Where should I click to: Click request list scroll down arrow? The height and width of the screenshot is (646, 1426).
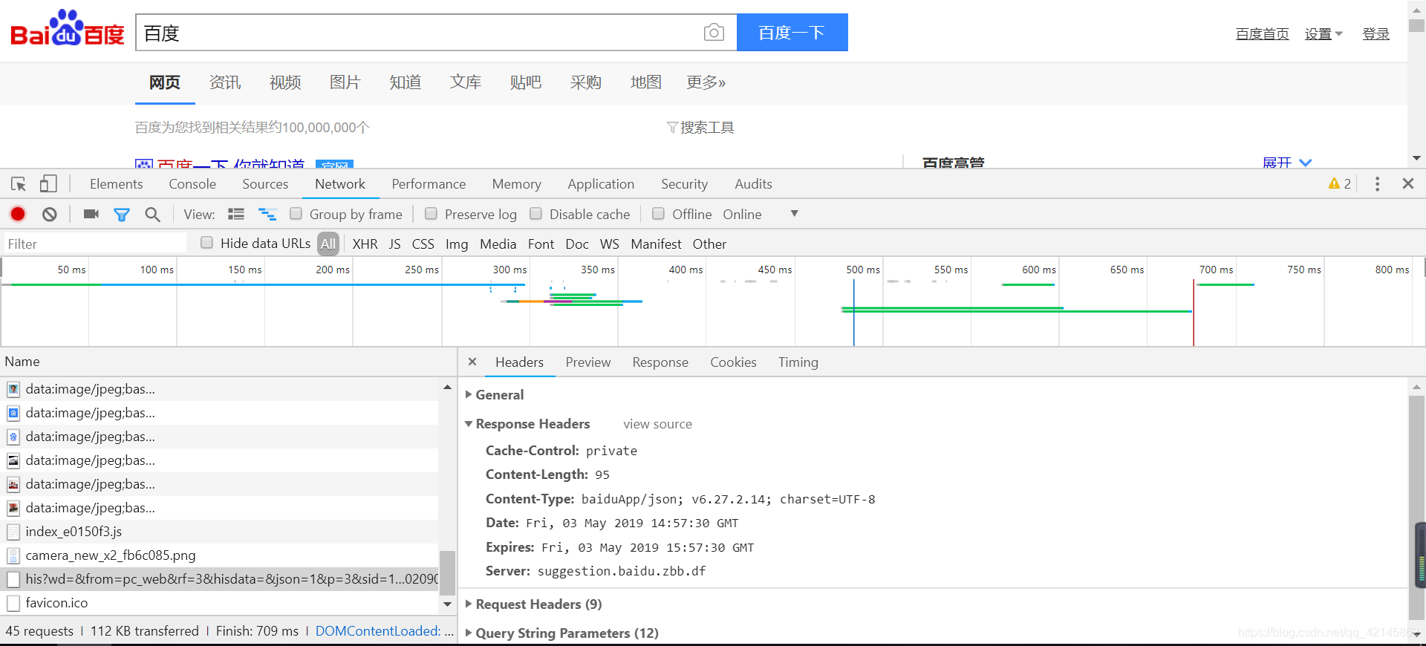tap(447, 604)
